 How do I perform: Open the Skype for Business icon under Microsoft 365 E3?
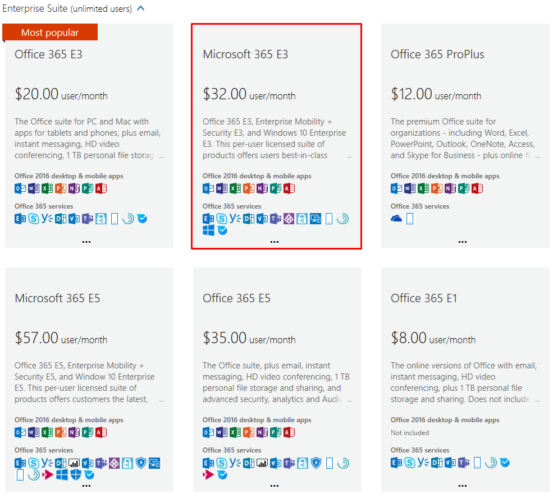coord(221,219)
